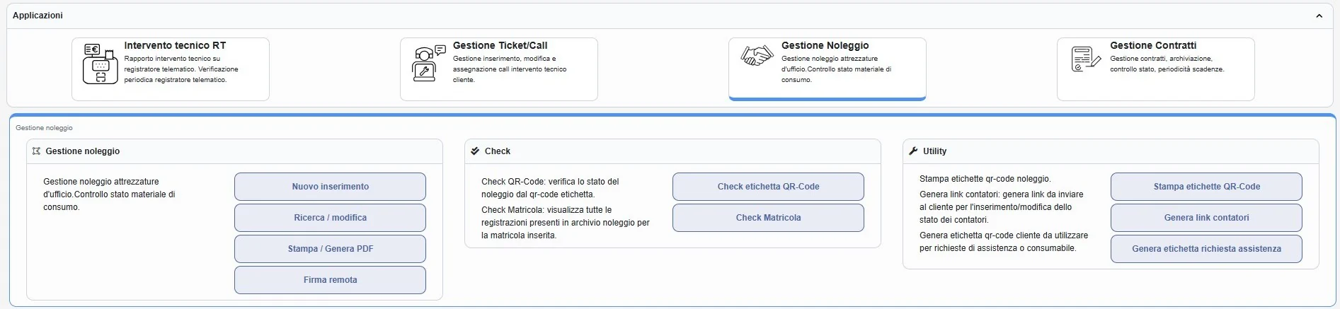This screenshot has height=309, width=1340.
Task: Select the Gestione Noleggio application card
Action: point(828,69)
